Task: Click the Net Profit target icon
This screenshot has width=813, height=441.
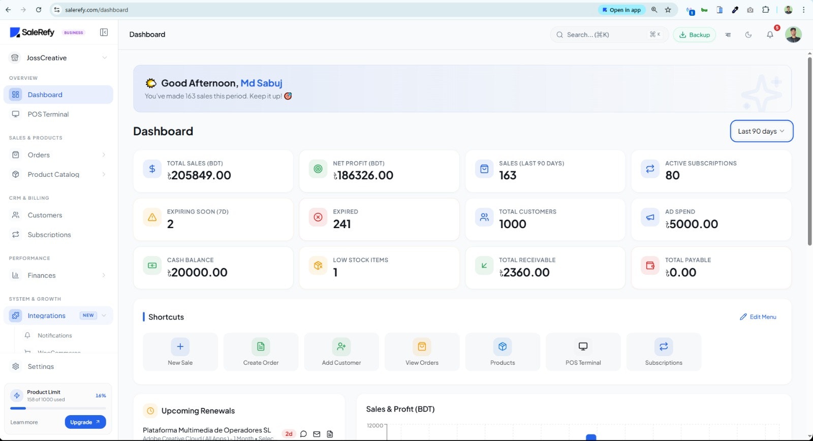Action: click(318, 169)
